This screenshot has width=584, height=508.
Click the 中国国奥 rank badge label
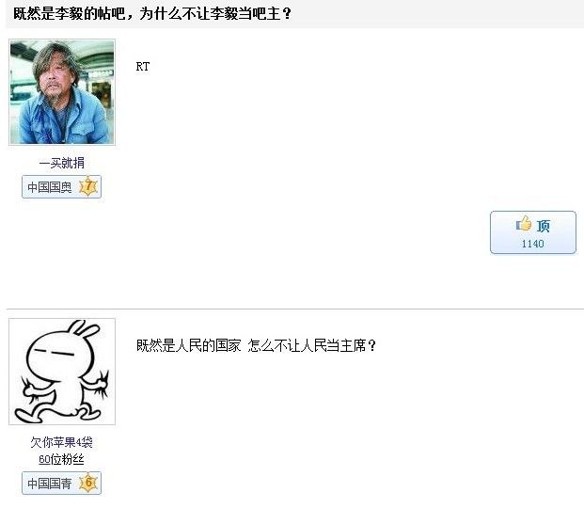[50, 186]
